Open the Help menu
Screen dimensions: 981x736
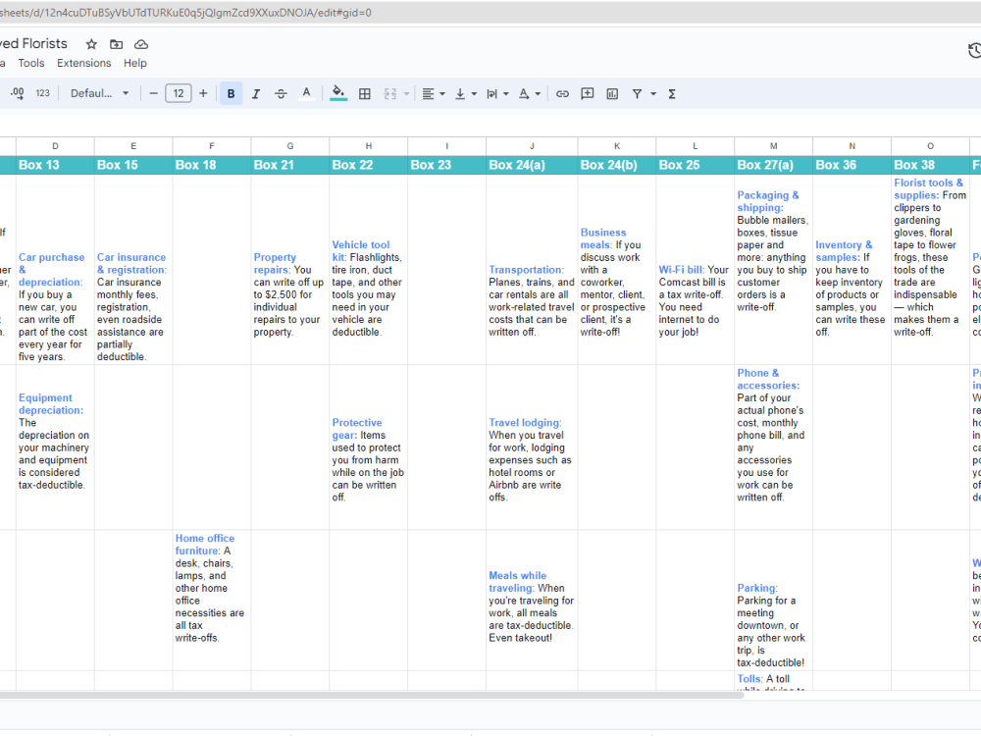tap(135, 63)
